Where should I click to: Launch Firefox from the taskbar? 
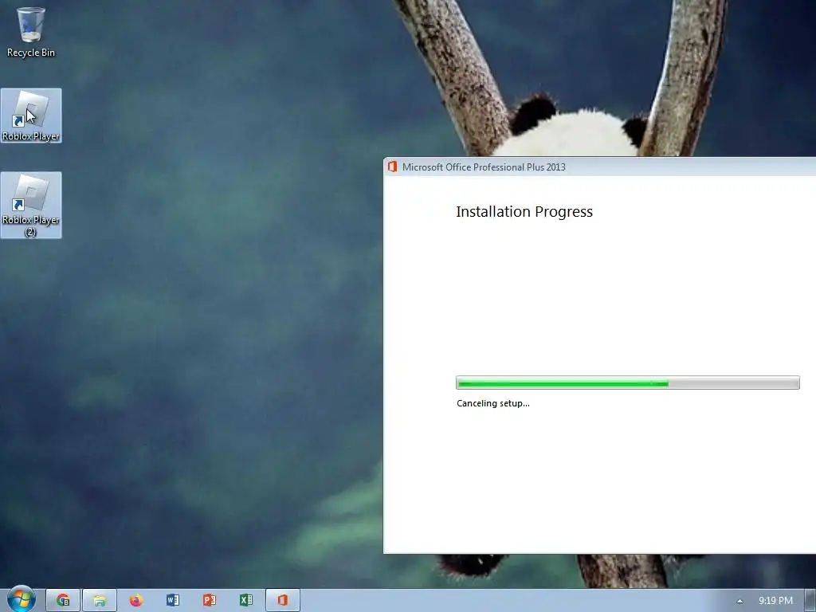[136, 600]
